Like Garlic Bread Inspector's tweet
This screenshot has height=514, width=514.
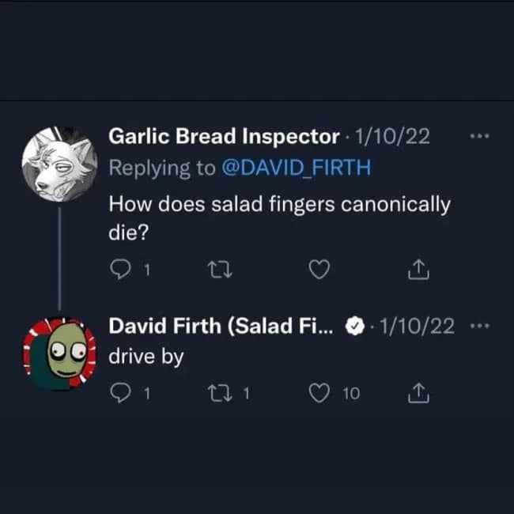pos(318,270)
